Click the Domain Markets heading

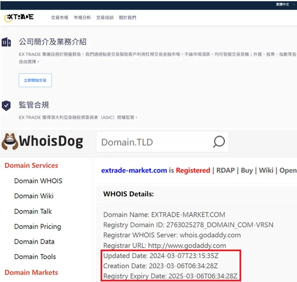click(32, 272)
